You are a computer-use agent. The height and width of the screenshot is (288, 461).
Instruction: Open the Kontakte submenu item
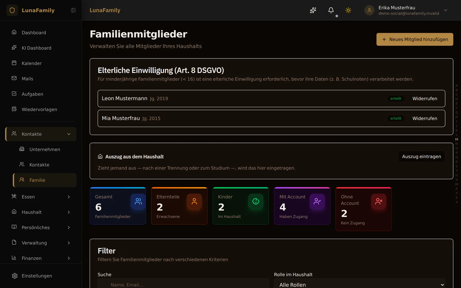click(x=45, y=165)
